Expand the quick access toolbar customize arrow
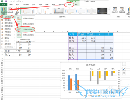 23,2
